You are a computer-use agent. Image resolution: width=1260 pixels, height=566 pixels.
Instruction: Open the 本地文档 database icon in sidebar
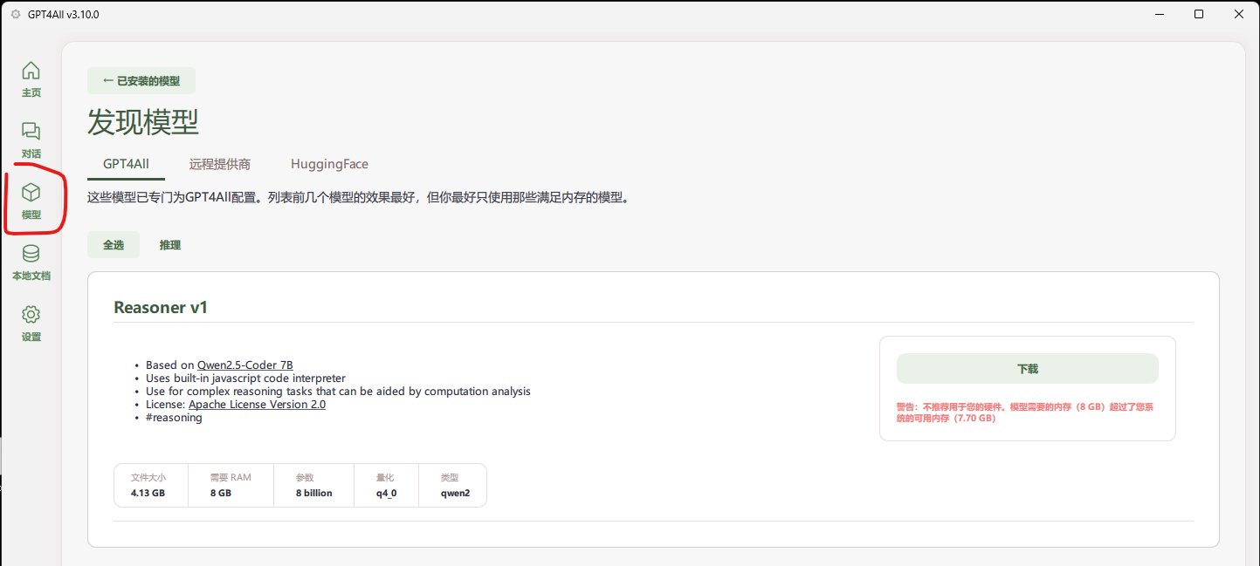tap(31, 254)
